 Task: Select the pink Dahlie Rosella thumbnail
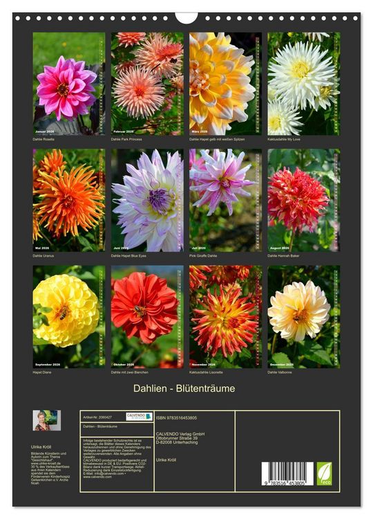pyautogui.click(x=68, y=84)
